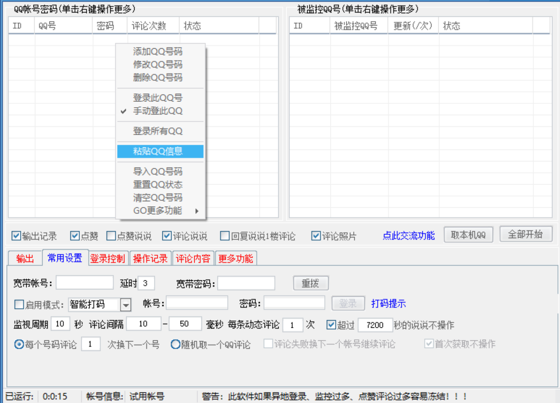Screen dimensions: 560x403
Task: Focus 宽带密码 input field
Action: (x=246, y=283)
